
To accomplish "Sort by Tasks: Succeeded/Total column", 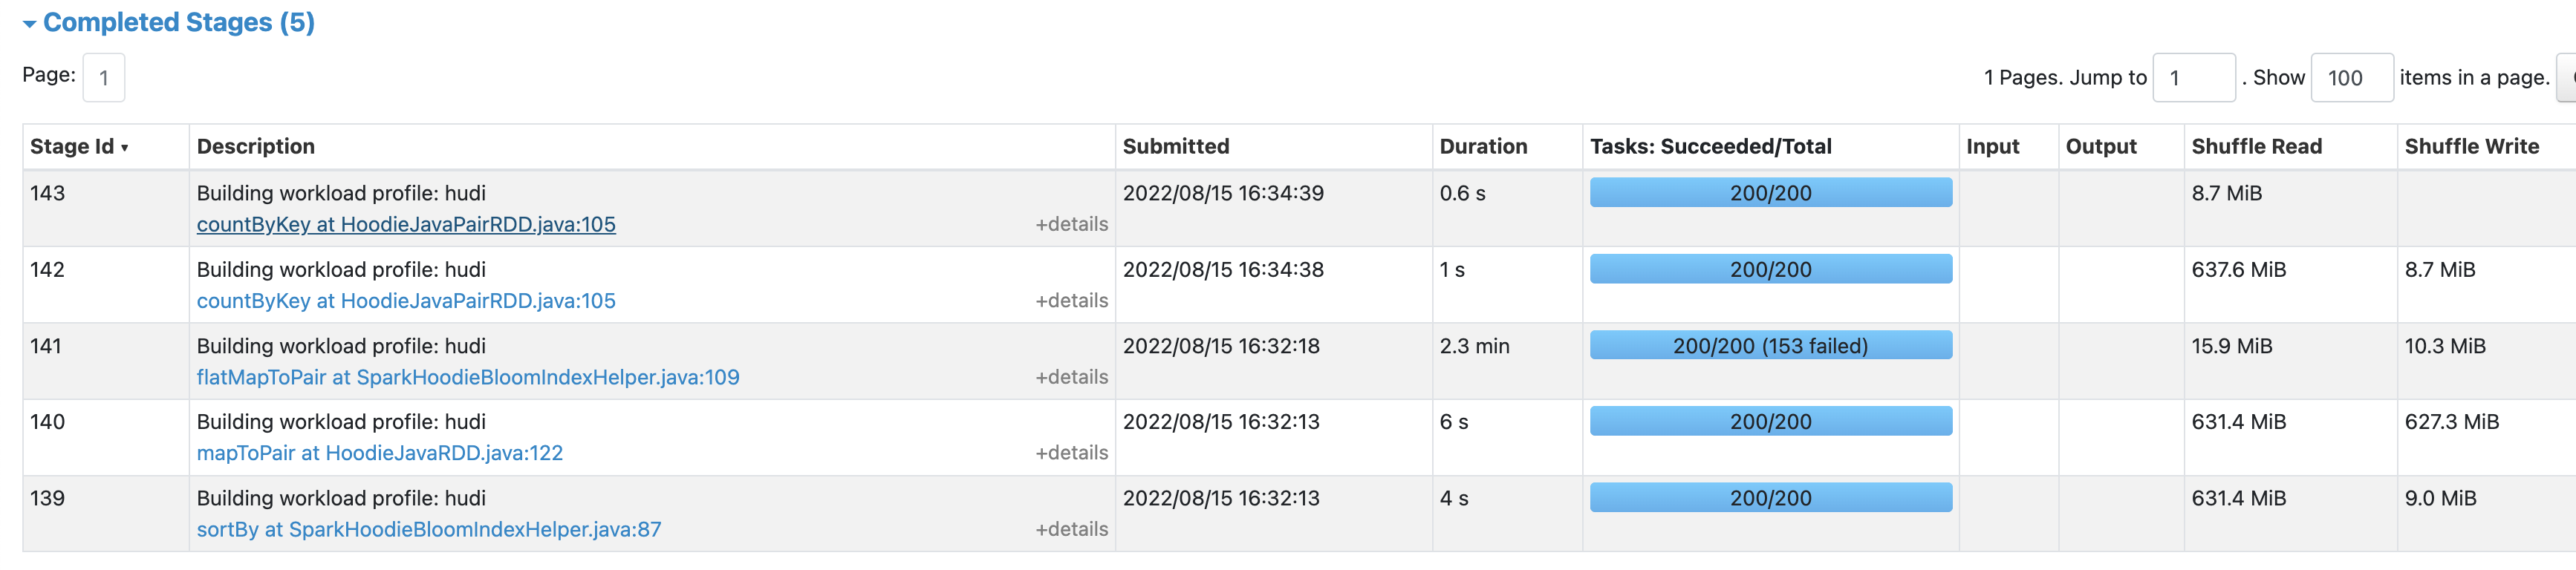I will tap(1711, 146).
